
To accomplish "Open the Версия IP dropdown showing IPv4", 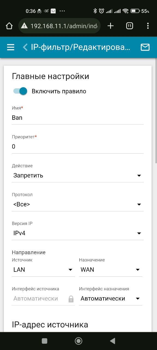I will tap(78, 233).
